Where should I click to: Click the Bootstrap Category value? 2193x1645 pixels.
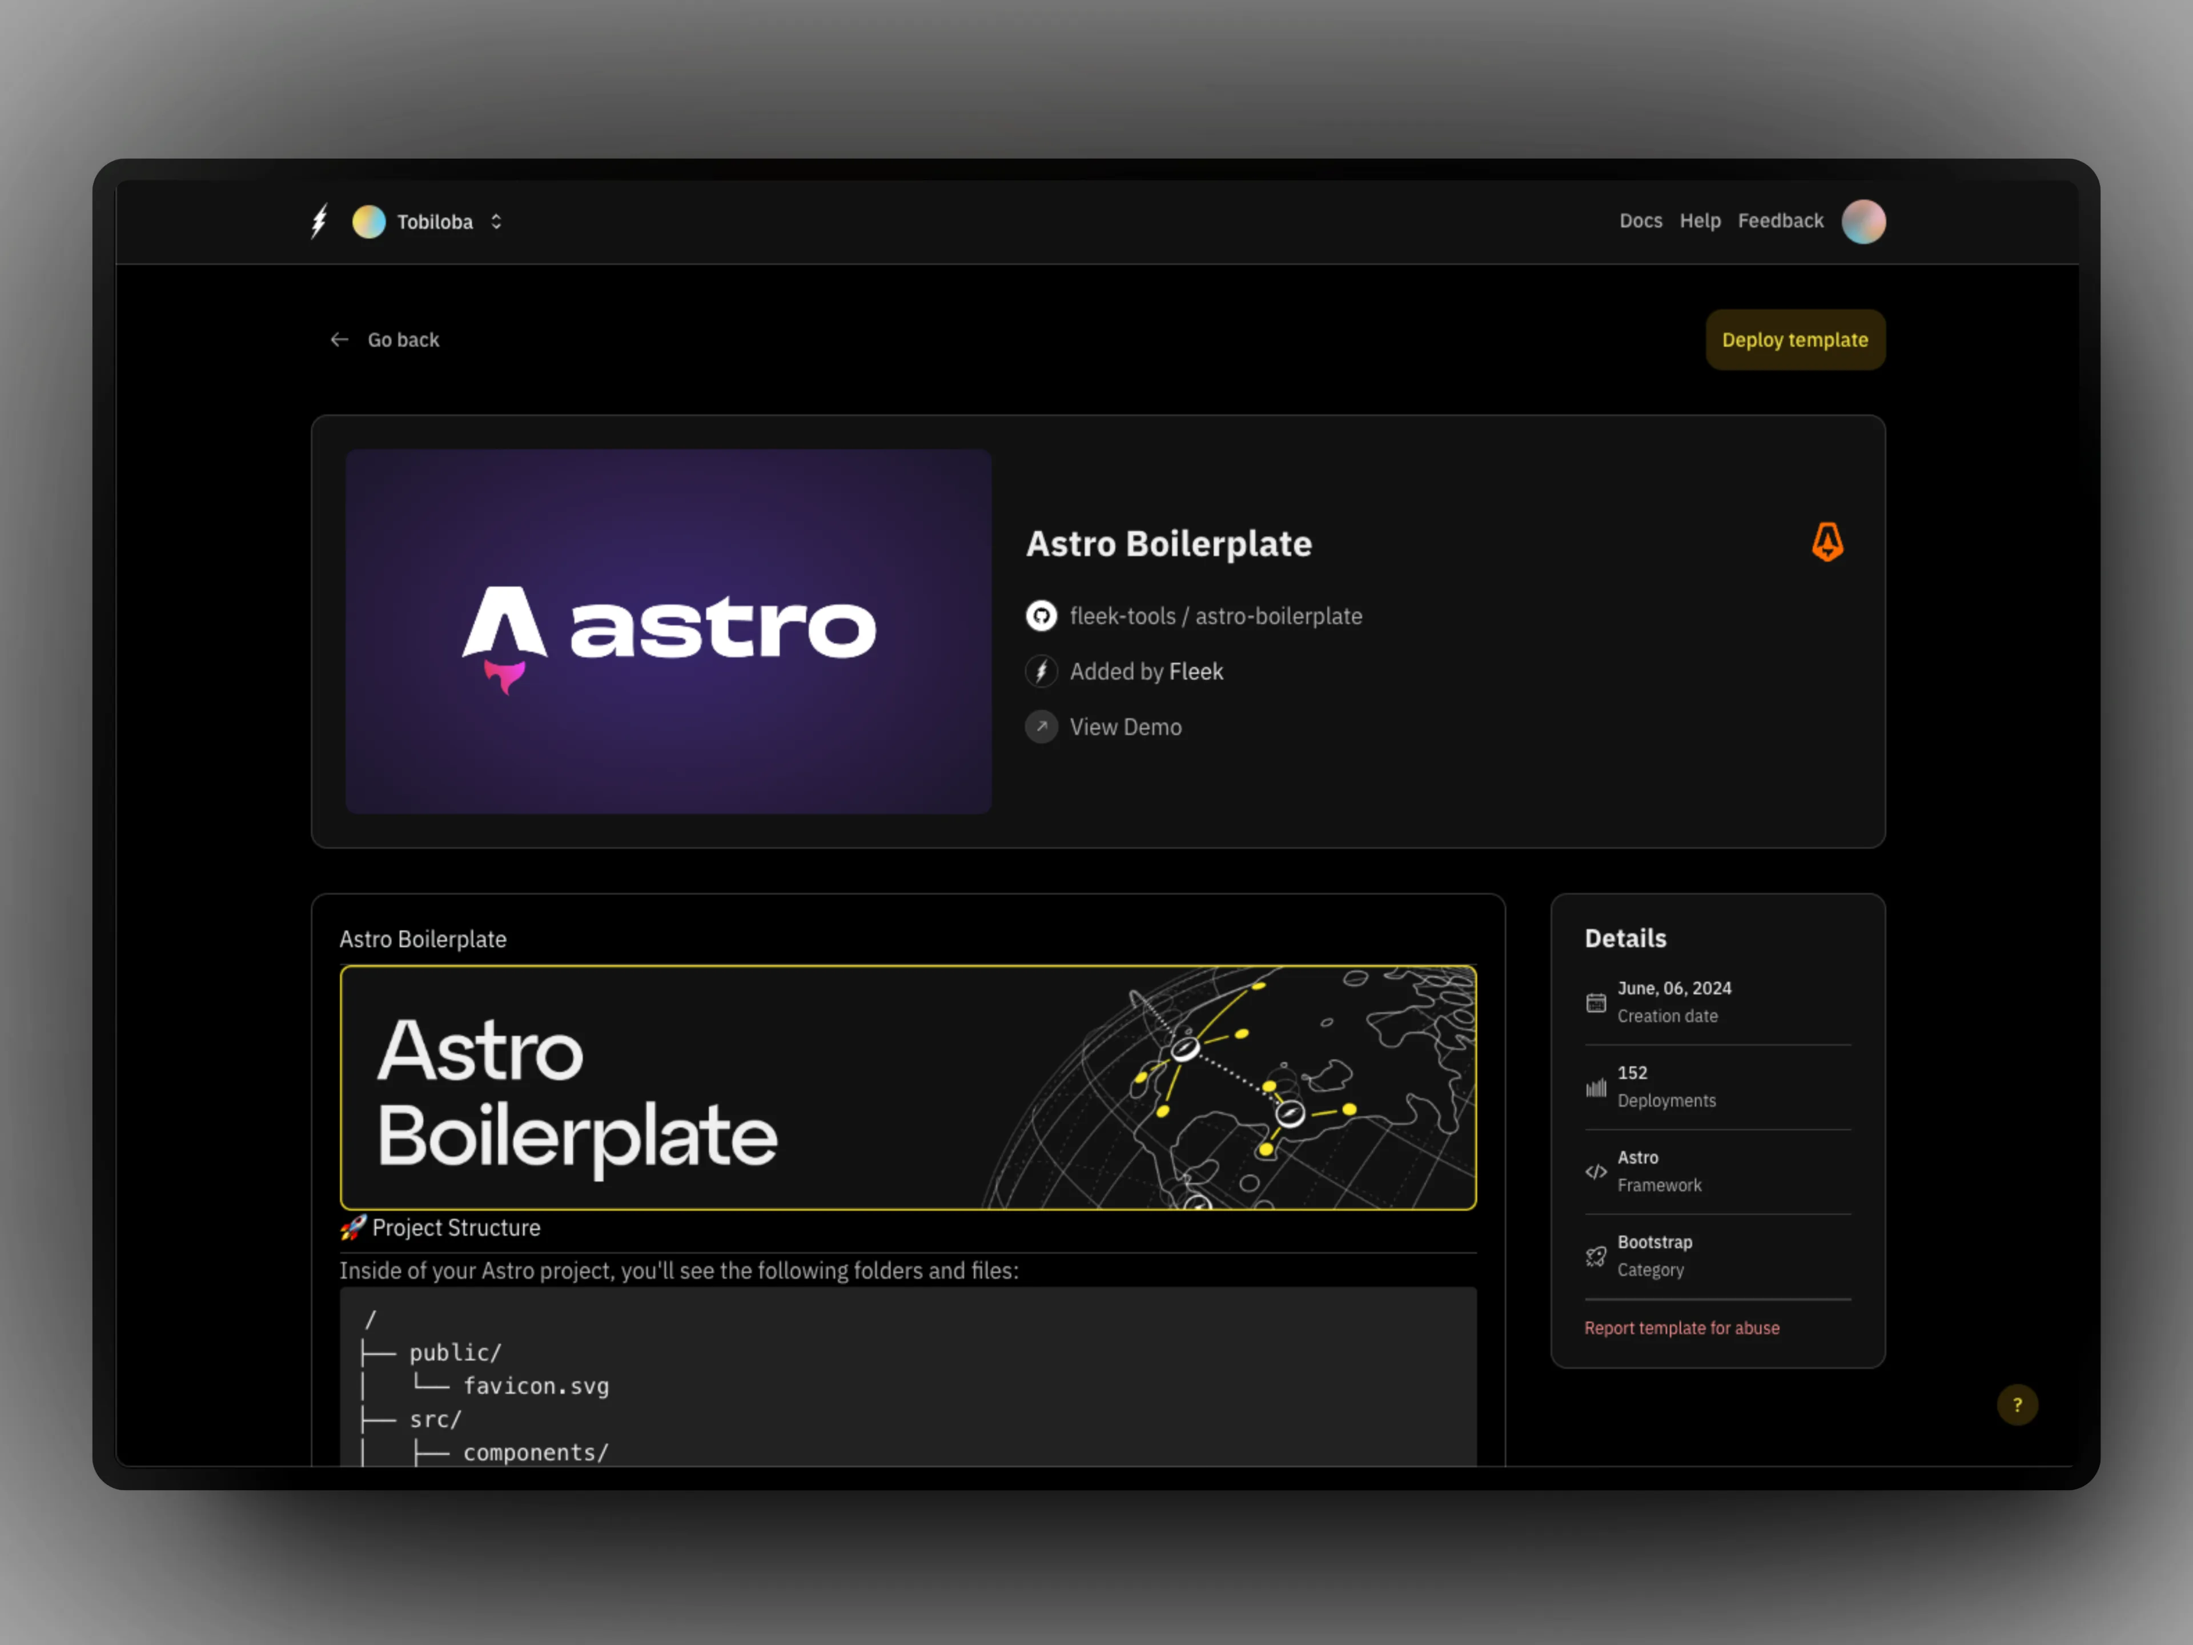pos(1654,1242)
